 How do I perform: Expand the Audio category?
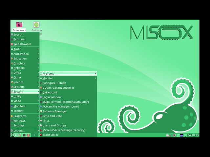[x=25, y=49]
